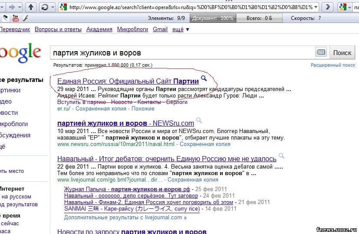359x234 pixels.
Task: Select Микроблоги filter in left sidebar
Action: (14, 124)
